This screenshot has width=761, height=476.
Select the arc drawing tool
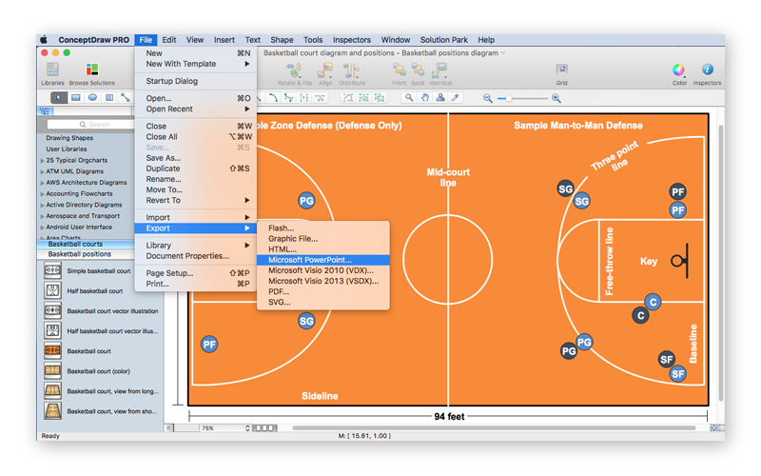(273, 98)
